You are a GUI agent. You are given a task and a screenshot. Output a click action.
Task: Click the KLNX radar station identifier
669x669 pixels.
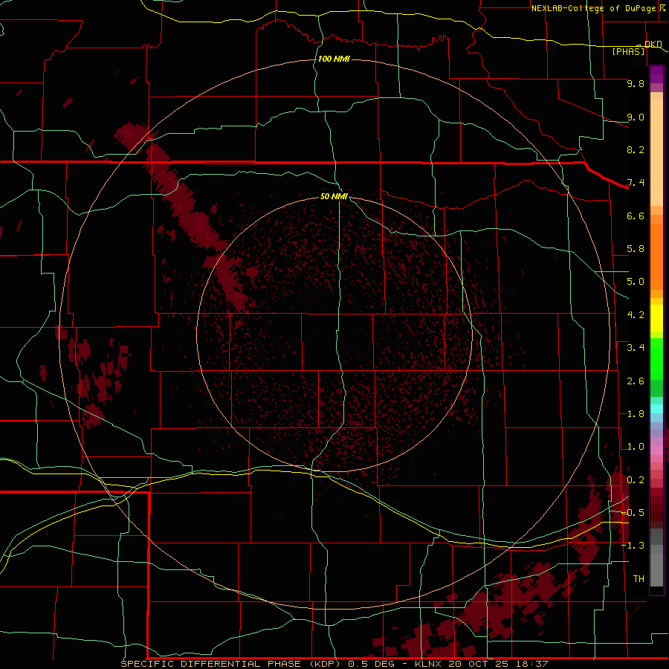click(428, 664)
